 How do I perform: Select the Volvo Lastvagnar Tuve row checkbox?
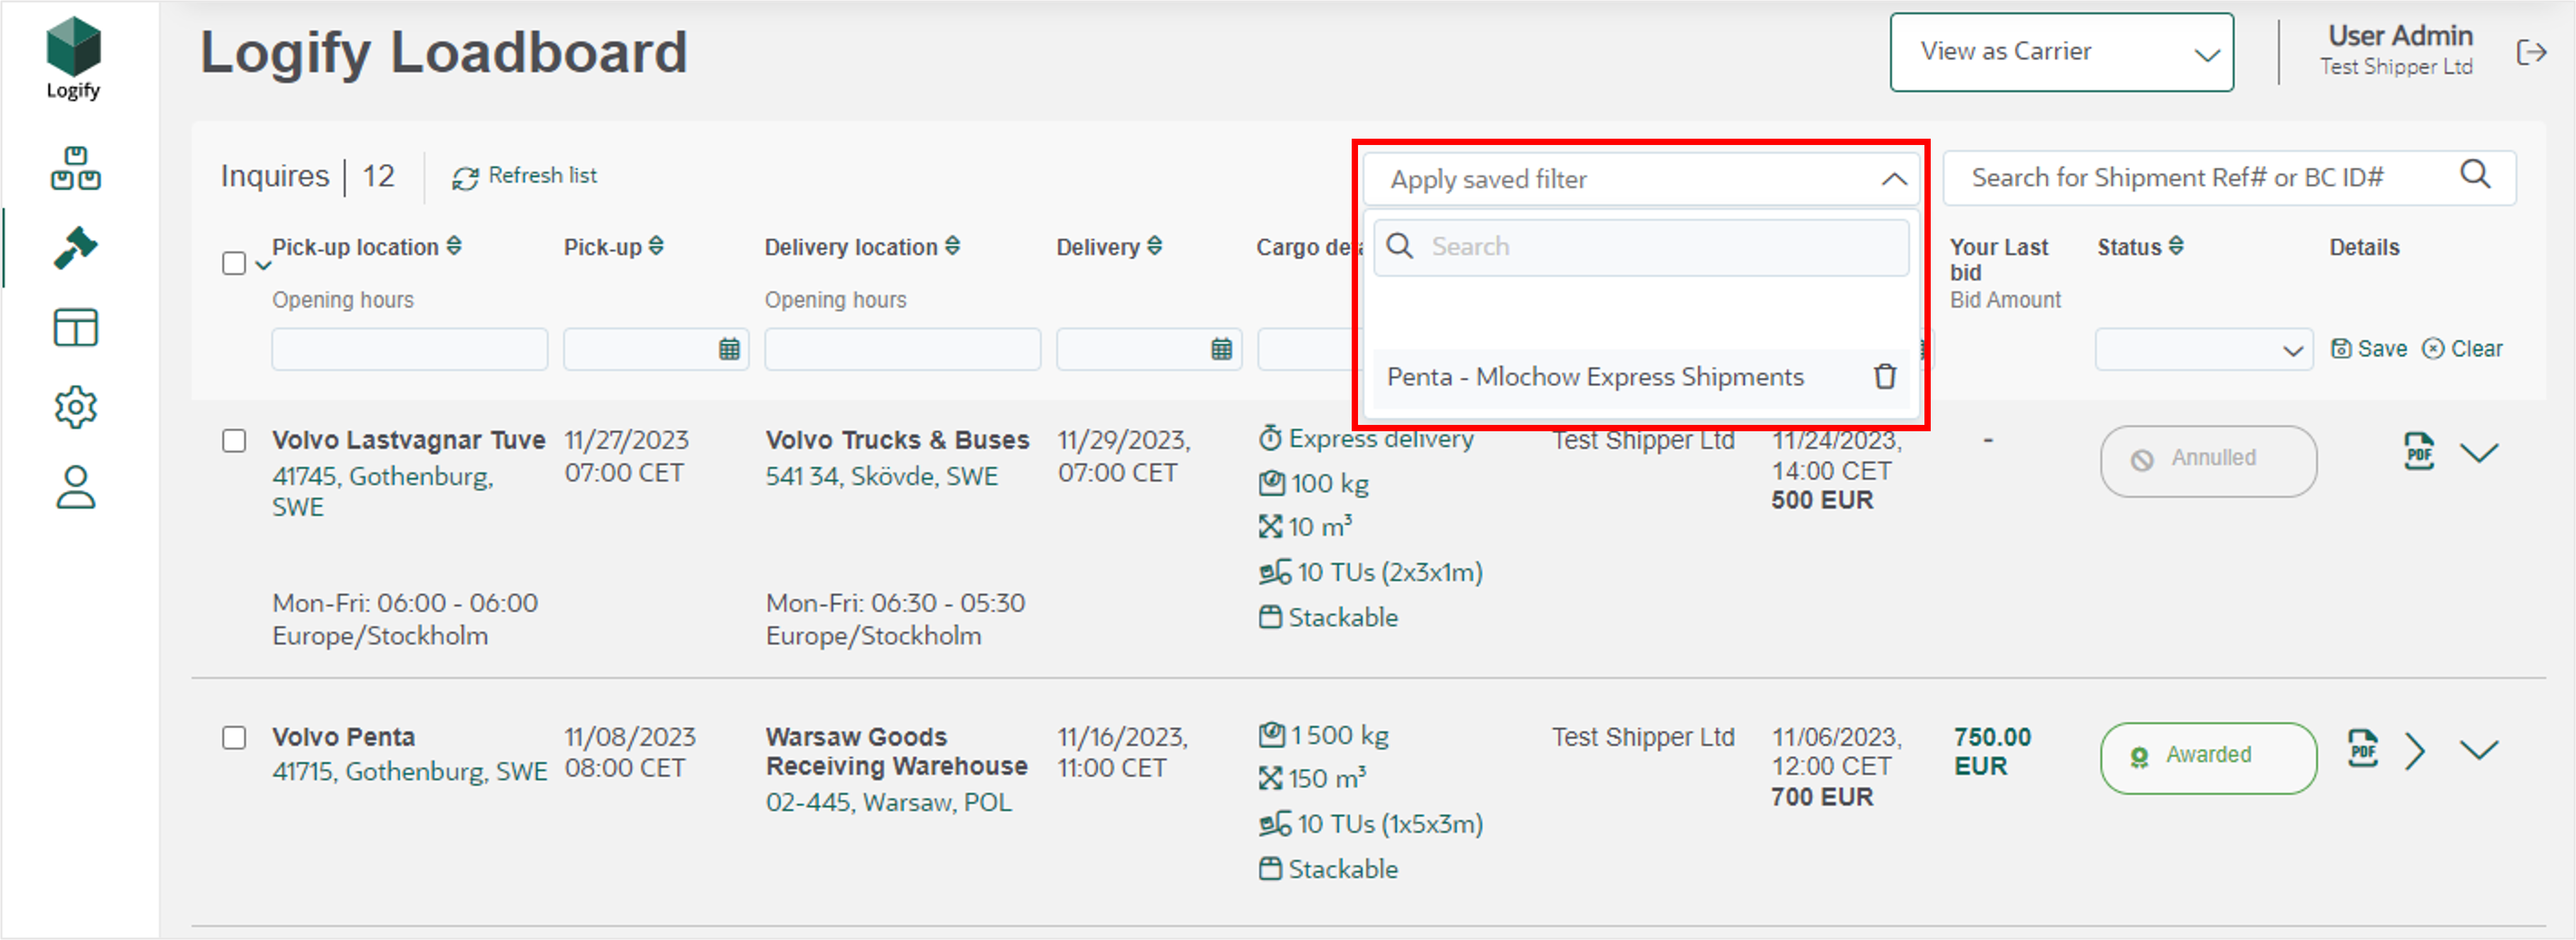pos(234,441)
